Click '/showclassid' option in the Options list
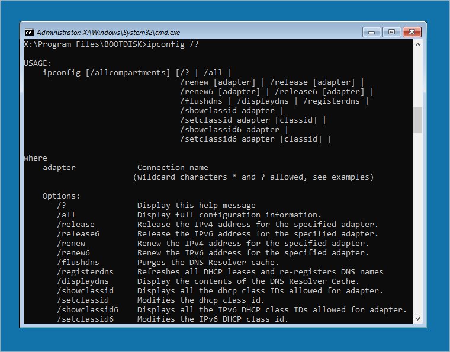450x352 pixels. coord(85,290)
